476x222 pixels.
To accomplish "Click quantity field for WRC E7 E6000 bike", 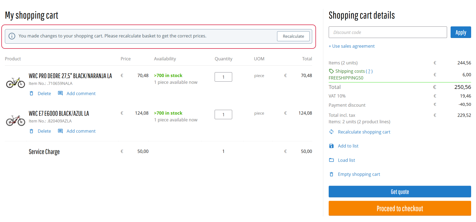I will [223, 115].
